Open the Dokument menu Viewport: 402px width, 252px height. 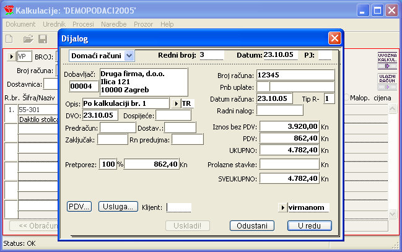[20, 24]
